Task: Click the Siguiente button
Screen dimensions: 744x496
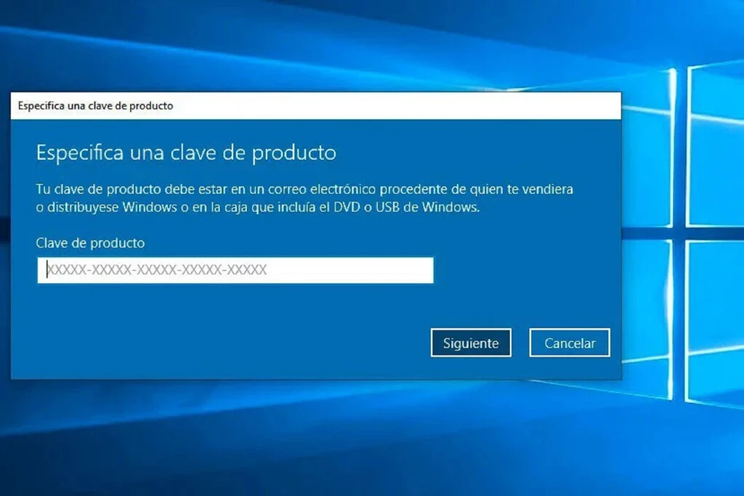Action: [x=471, y=342]
